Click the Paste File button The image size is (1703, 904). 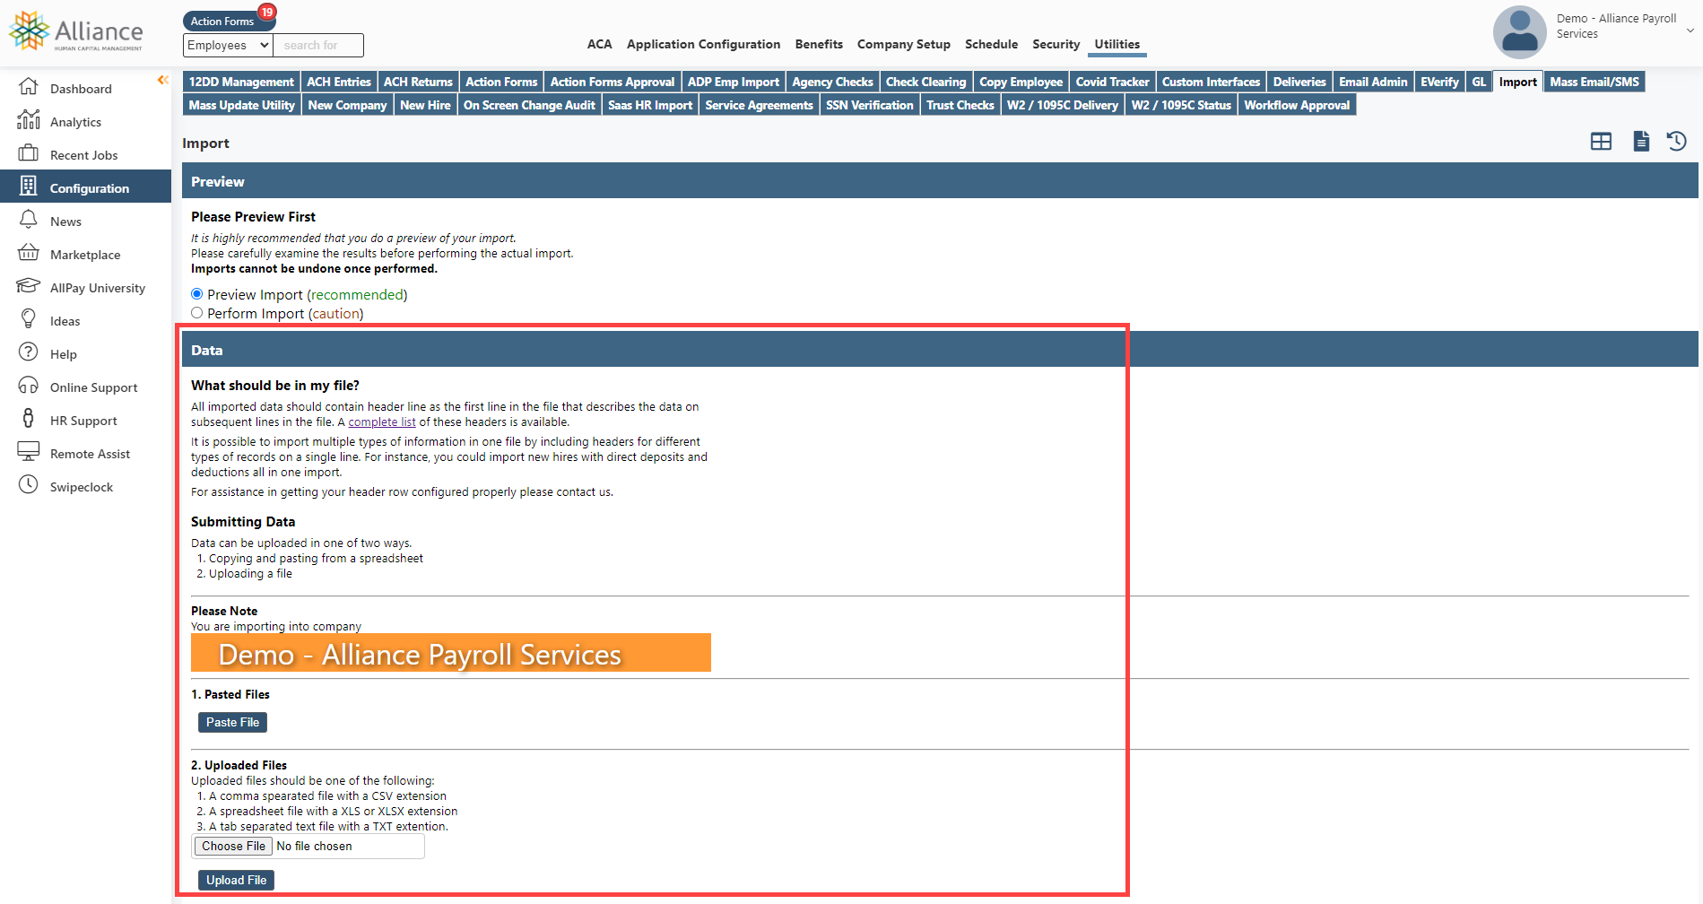coord(233,722)
